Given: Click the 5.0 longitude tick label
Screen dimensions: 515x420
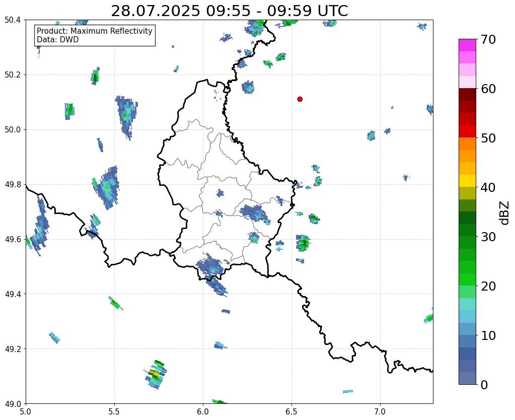Looking at the screenshot, I should [26, 411].
